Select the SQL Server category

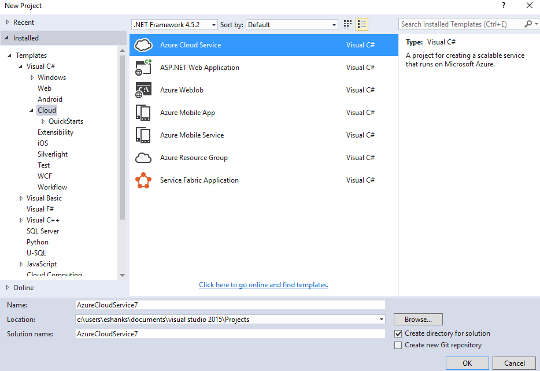43,231
